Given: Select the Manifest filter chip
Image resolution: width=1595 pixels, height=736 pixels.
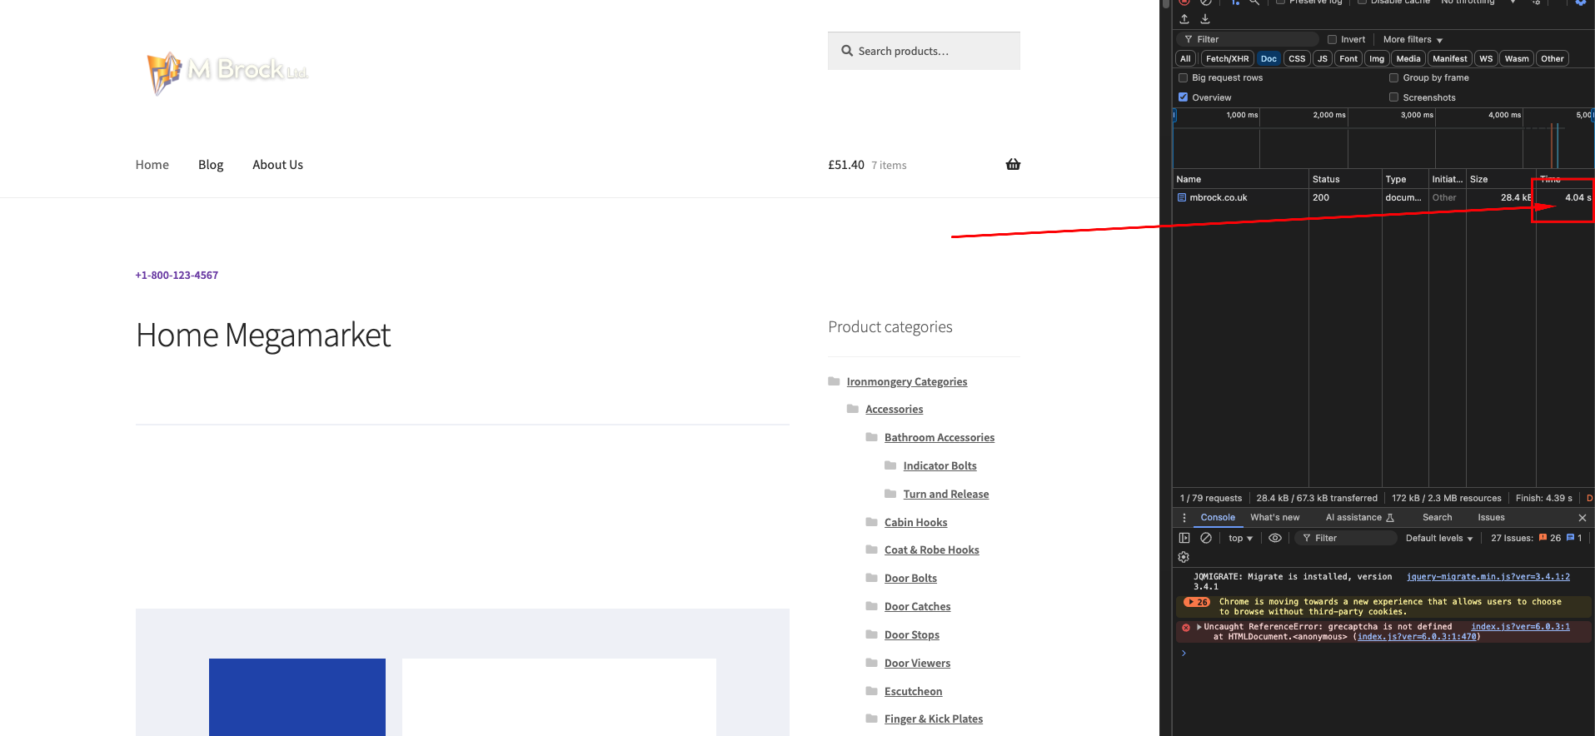Looking at the screenshot, I should 1450,58.
